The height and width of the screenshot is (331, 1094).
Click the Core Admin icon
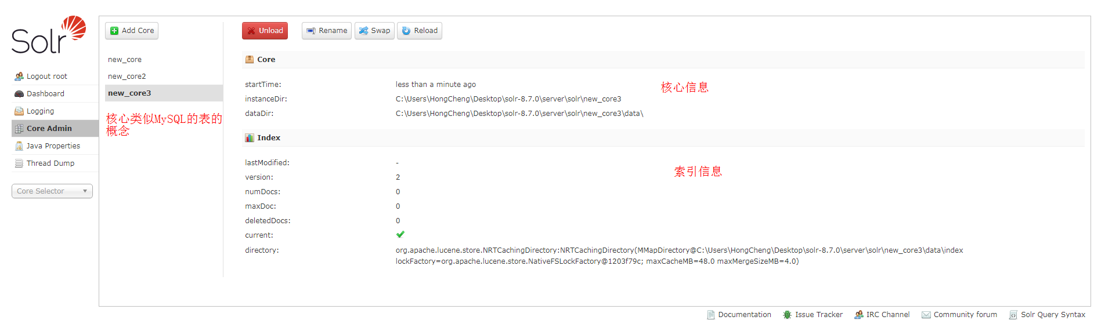click(x=19, y=129)
